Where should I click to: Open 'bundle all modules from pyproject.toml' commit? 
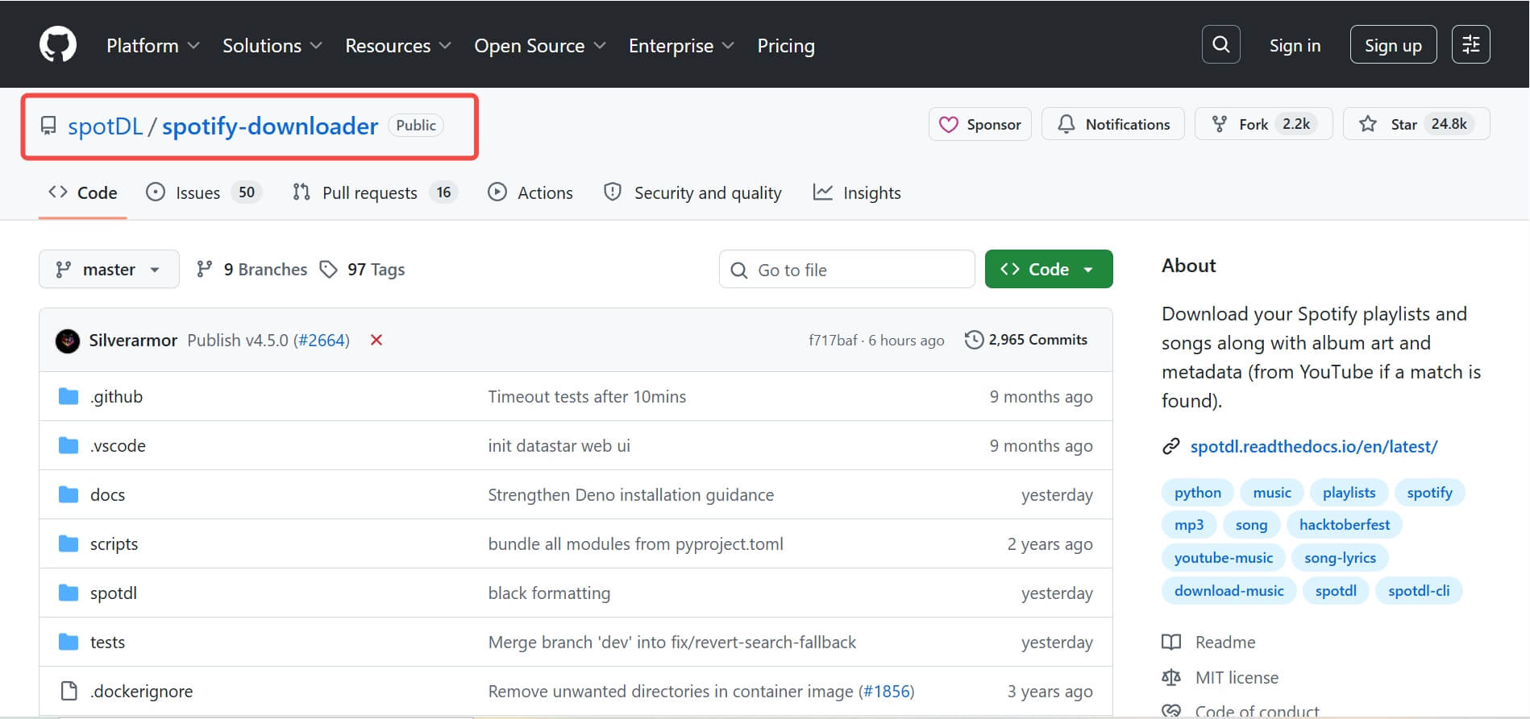tap(635, 543)
